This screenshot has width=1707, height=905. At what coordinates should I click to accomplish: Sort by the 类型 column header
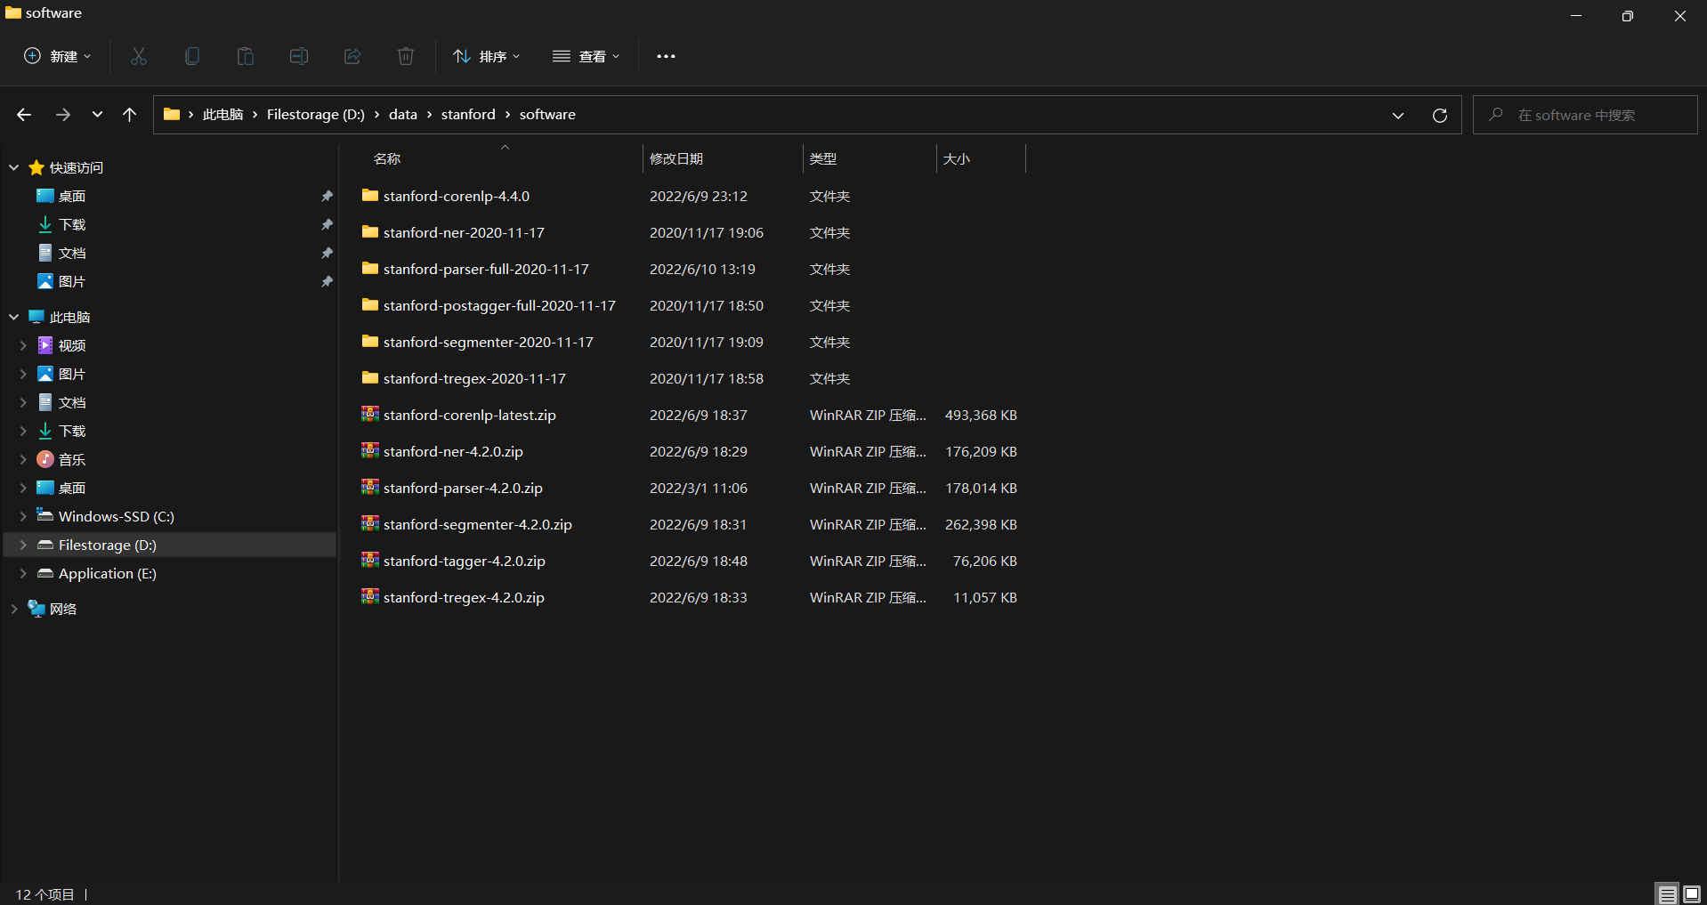(x=823, y=158)
